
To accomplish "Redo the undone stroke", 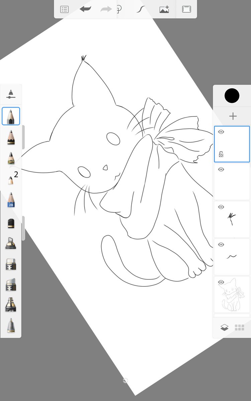I will click(x=106, y=9).
